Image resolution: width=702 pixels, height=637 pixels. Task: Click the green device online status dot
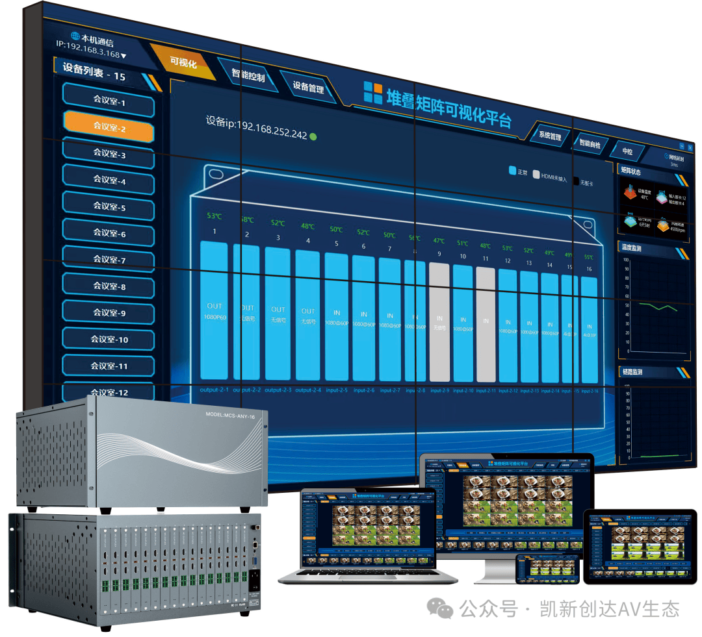[x=313, y=136]
